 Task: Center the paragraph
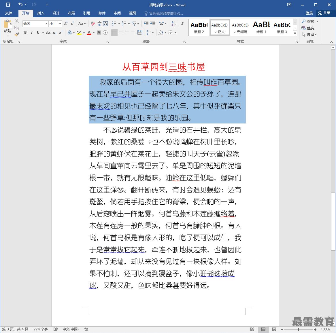coord(121,33)
